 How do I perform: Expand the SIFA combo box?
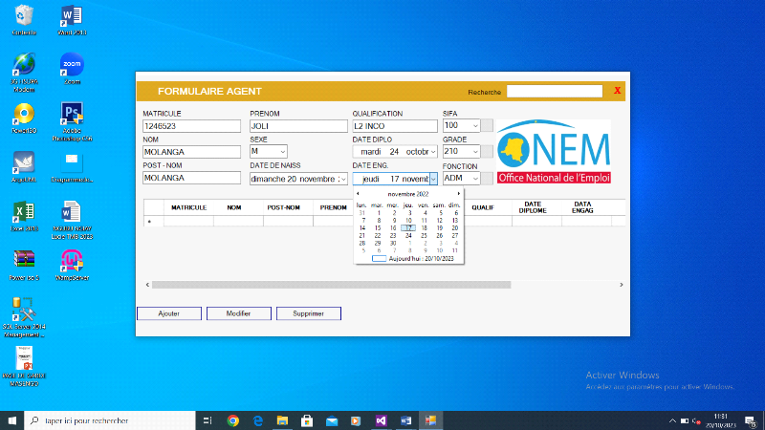475,125
